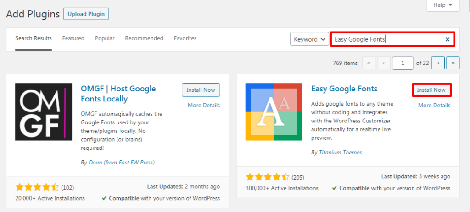This screenshot has height=212, width=470.
Task: Open author link Daan (from Fast FW Press)
Action: tap(122, 163)
